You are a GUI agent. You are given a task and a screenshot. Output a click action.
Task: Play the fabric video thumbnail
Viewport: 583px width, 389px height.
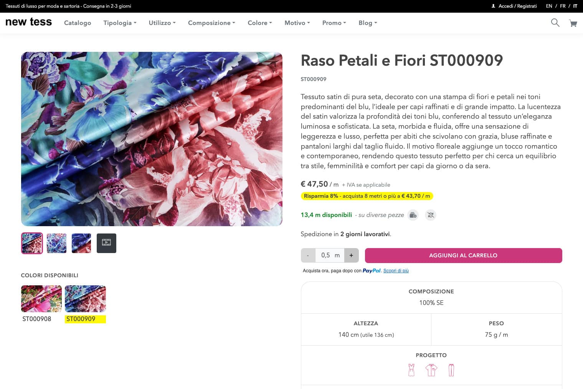106,243
